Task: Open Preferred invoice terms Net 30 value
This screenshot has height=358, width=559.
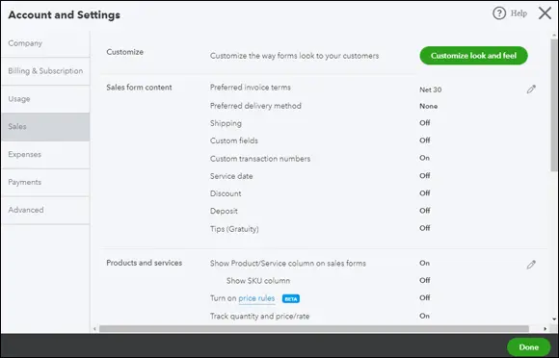Action: coord(430,89)
